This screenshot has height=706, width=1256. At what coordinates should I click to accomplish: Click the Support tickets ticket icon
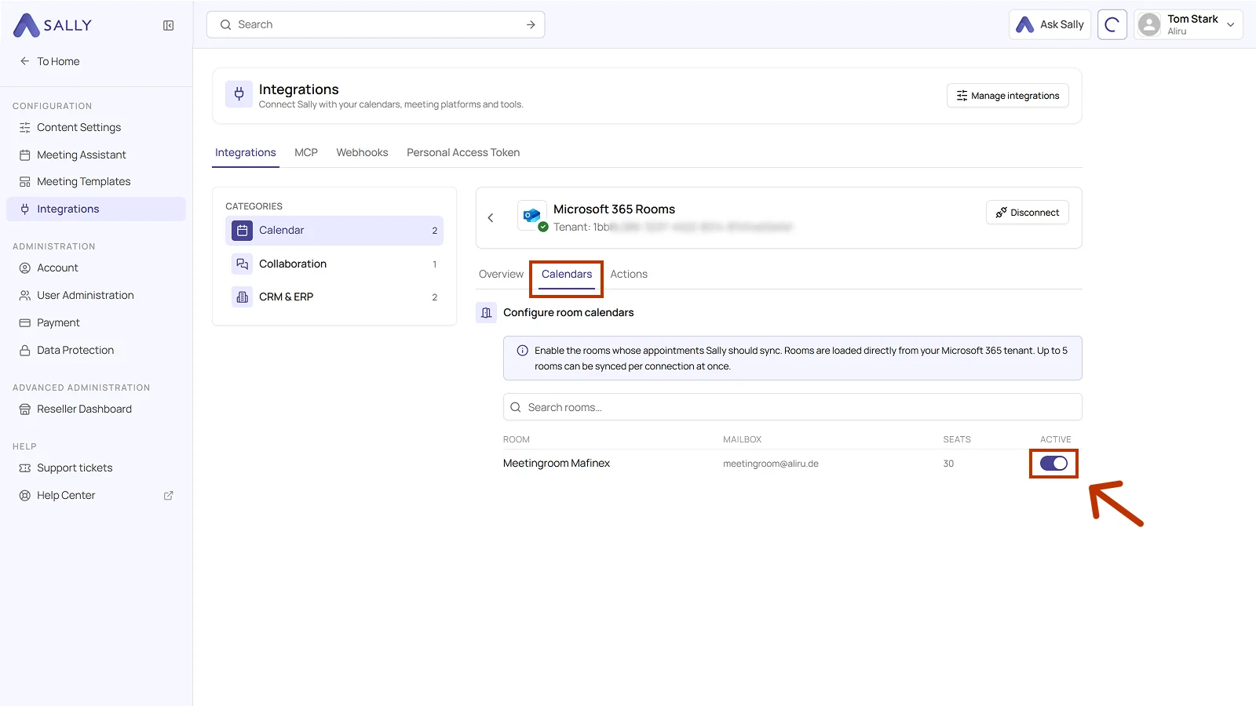(x=25, y=468)
